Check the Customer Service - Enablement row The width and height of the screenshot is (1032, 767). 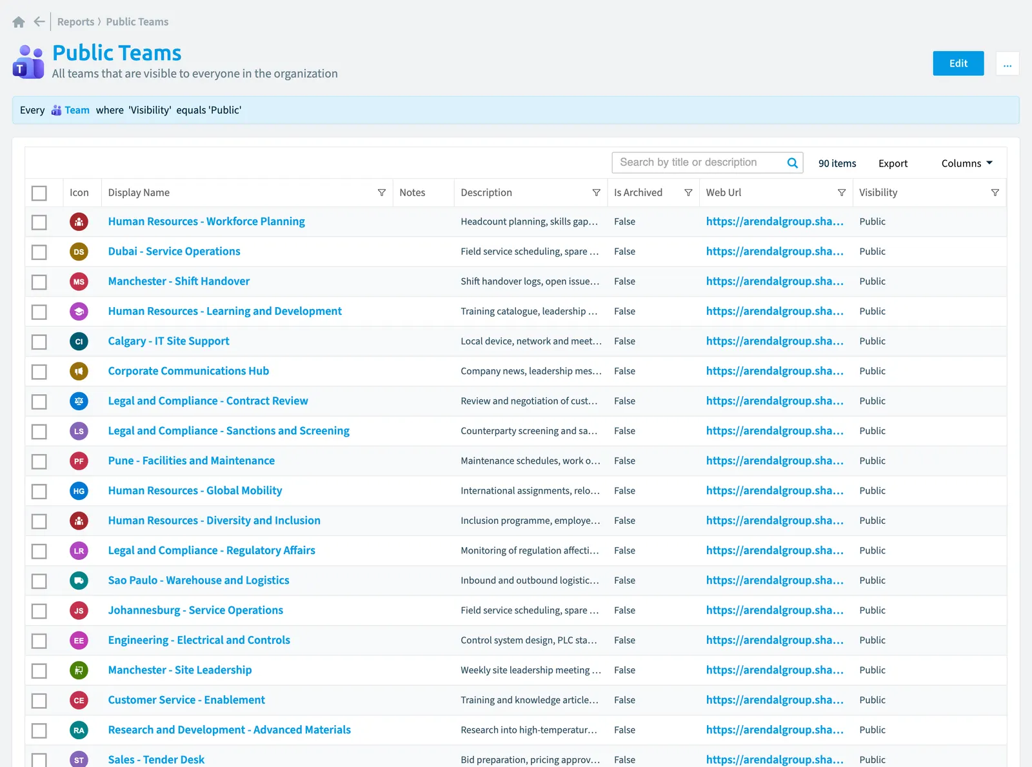[x=39, y=701]
